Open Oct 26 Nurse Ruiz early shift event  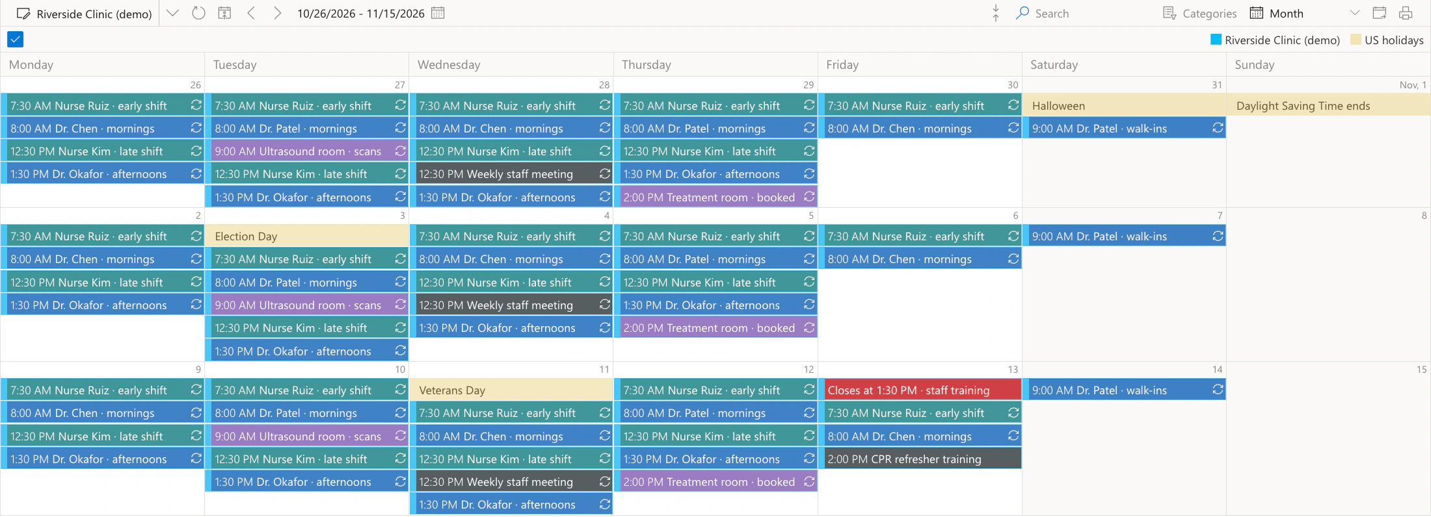point(103,105)
